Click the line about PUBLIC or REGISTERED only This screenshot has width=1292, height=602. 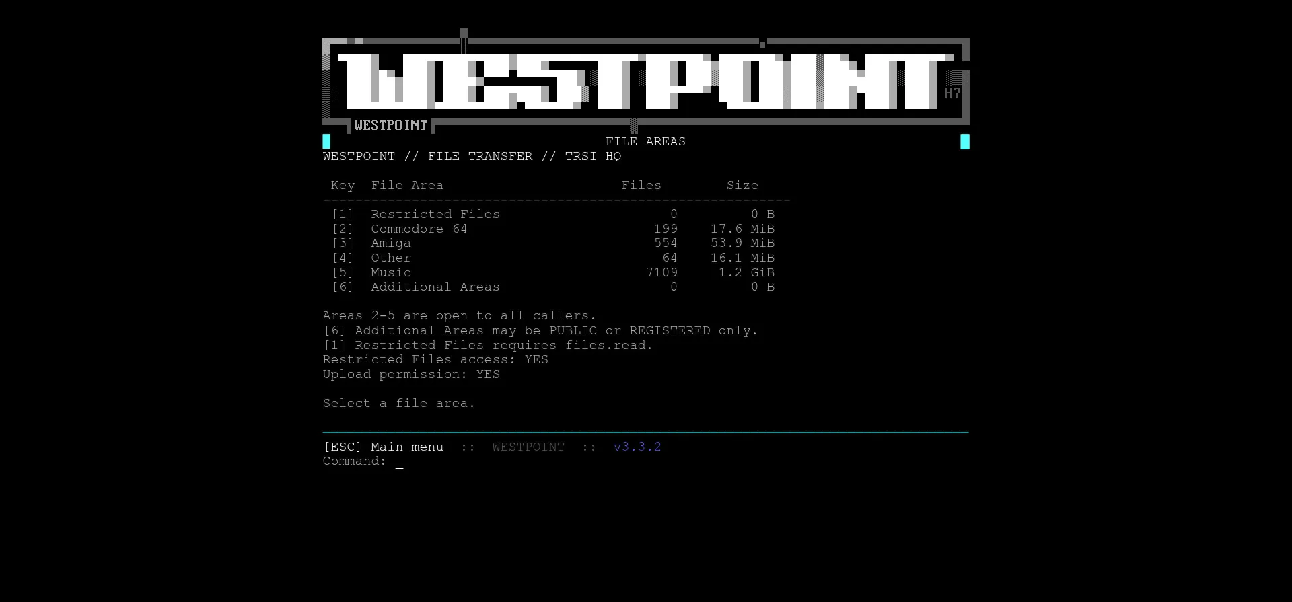(540, 330)
